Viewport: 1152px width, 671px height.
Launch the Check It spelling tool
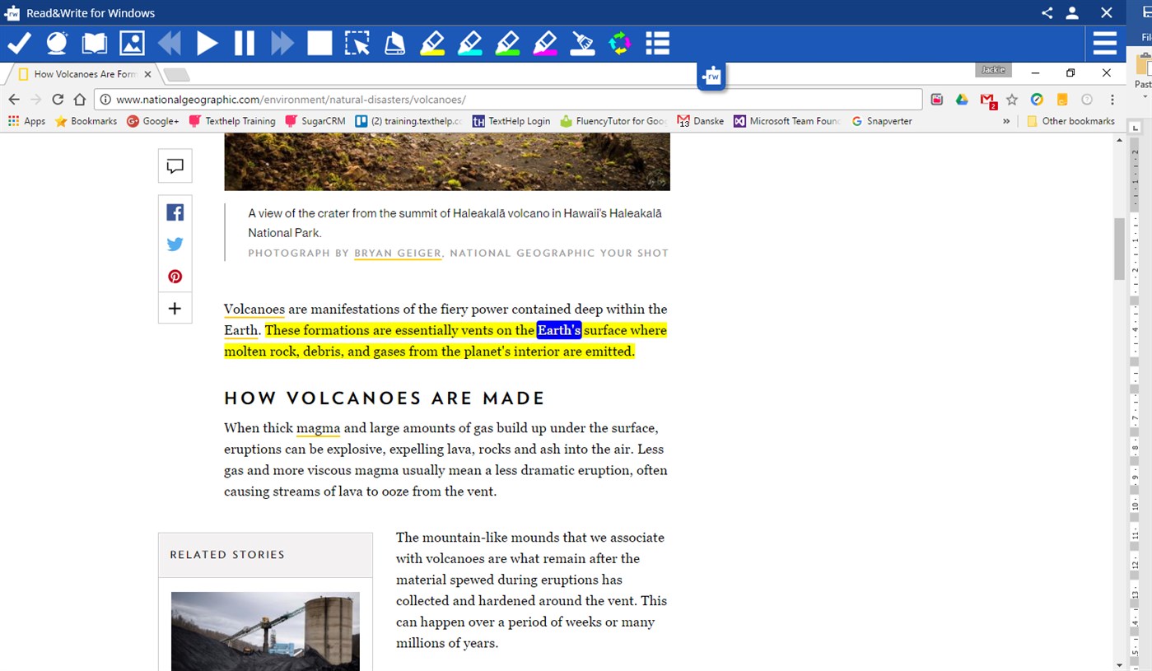[x=19, y=43]
